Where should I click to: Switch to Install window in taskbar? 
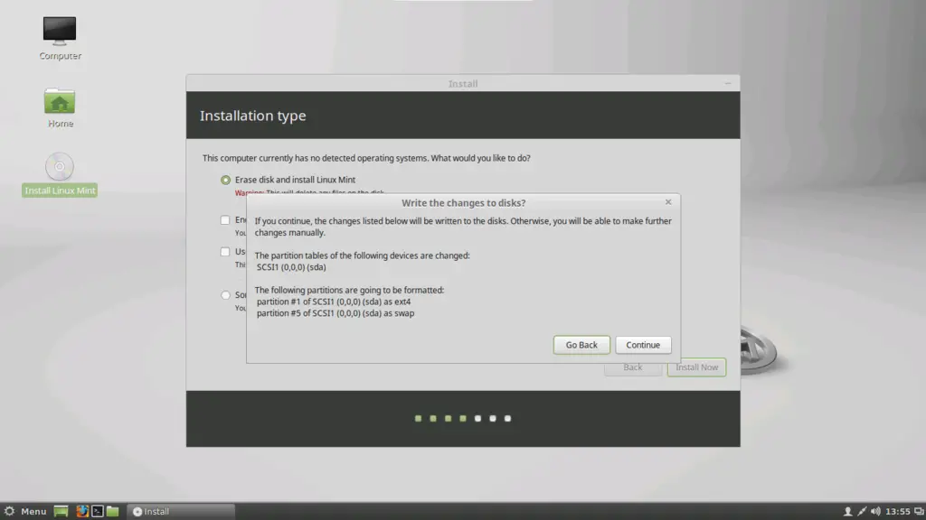(x=181, y=511)
